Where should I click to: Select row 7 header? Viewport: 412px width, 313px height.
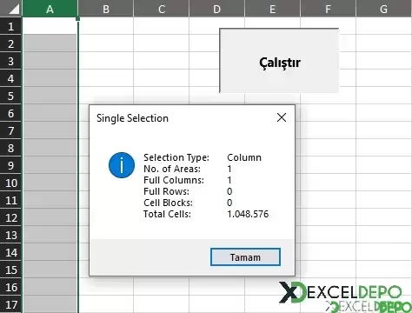[10, 130]
